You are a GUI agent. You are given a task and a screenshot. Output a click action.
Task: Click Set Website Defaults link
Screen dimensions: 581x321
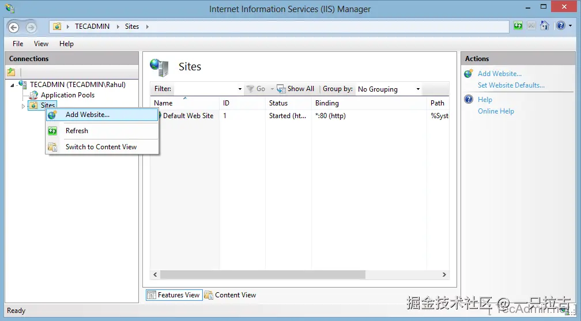pyautogui.click(x=511, y=85)
